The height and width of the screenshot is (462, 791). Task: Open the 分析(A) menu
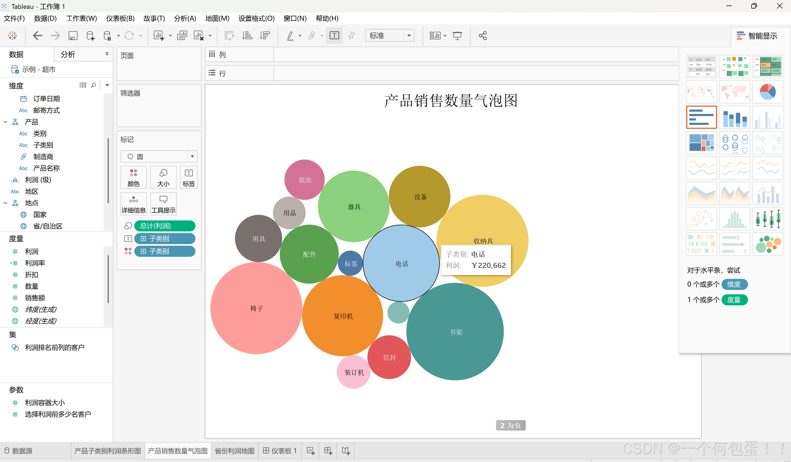(185, 18)
